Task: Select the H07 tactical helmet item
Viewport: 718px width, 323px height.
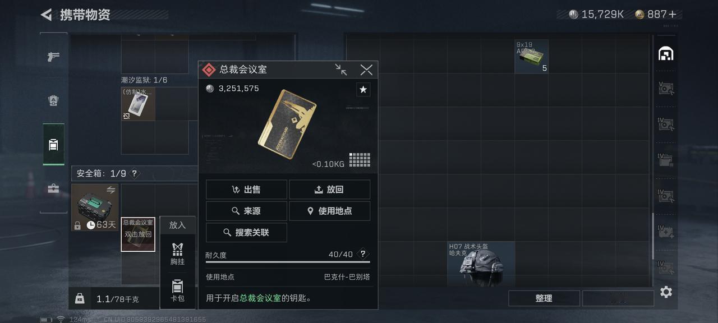Action: tap(481, 264)
